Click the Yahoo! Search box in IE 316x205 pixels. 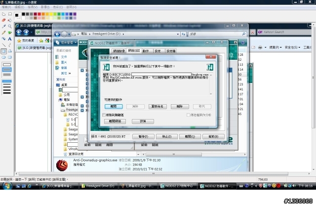pyautogui.click(x=285, y=32)
